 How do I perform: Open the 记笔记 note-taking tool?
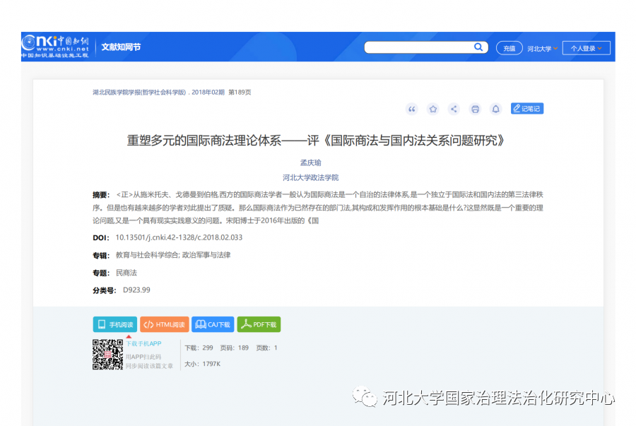[x=527, y=108]
